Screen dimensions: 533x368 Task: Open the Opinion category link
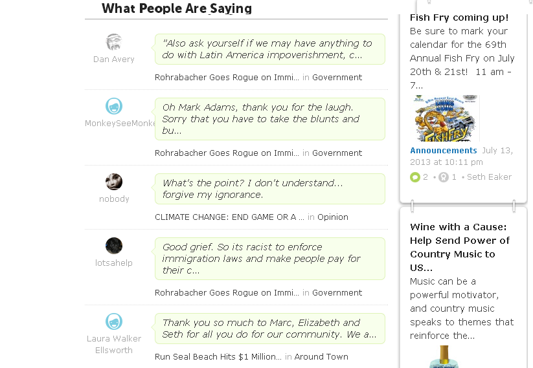point(332,217)
